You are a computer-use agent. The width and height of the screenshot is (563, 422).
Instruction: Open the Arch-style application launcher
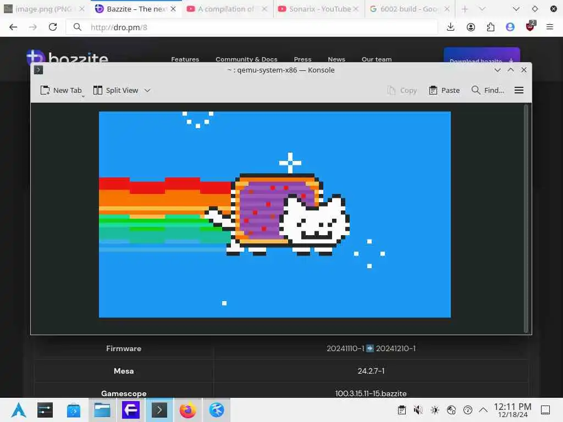coord(18,410)
